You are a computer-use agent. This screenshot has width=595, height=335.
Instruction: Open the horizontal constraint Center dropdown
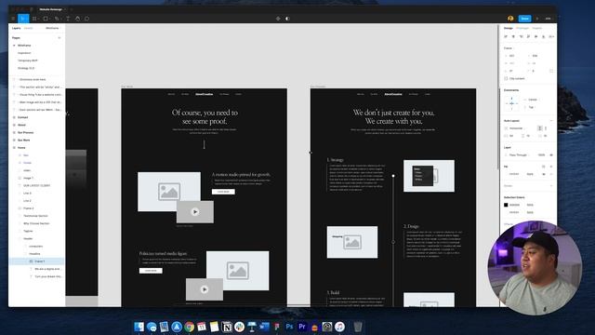click(x=533, y=100)
